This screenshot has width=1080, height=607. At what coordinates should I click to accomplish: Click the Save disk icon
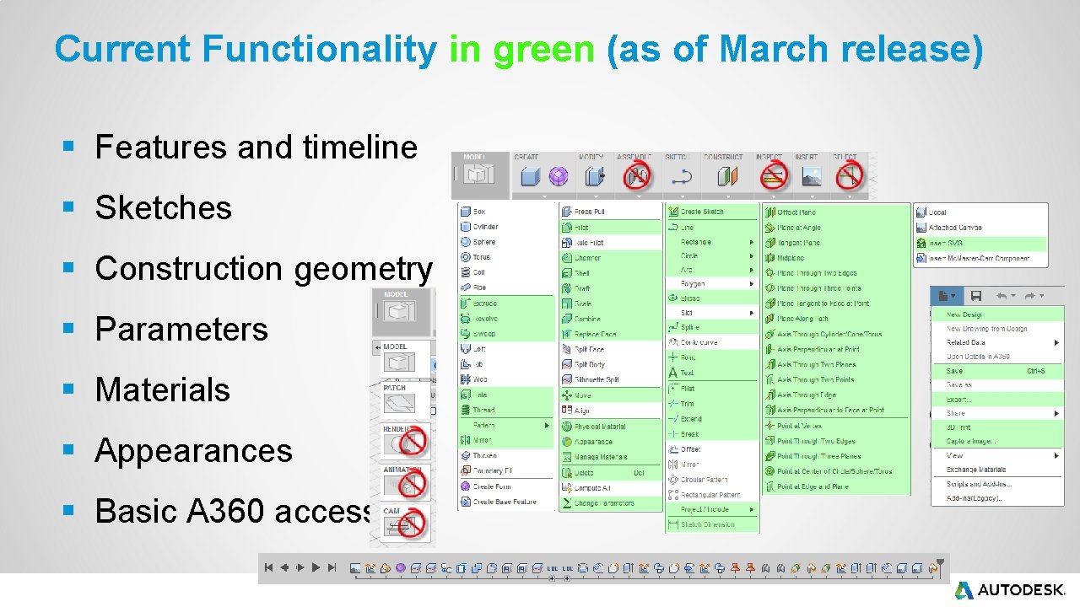tap(976, 296)
